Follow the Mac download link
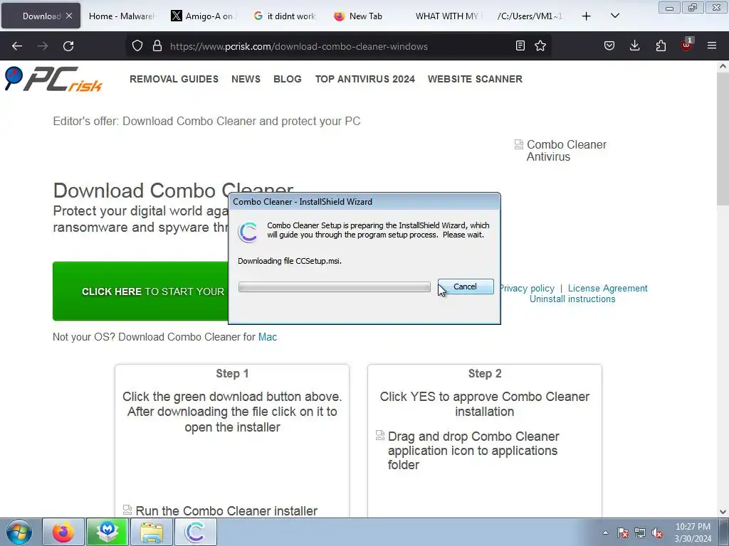The image size is (729, 546). tap(268, 337)
